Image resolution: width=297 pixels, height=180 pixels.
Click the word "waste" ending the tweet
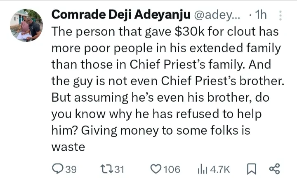[x=67, y=147]
